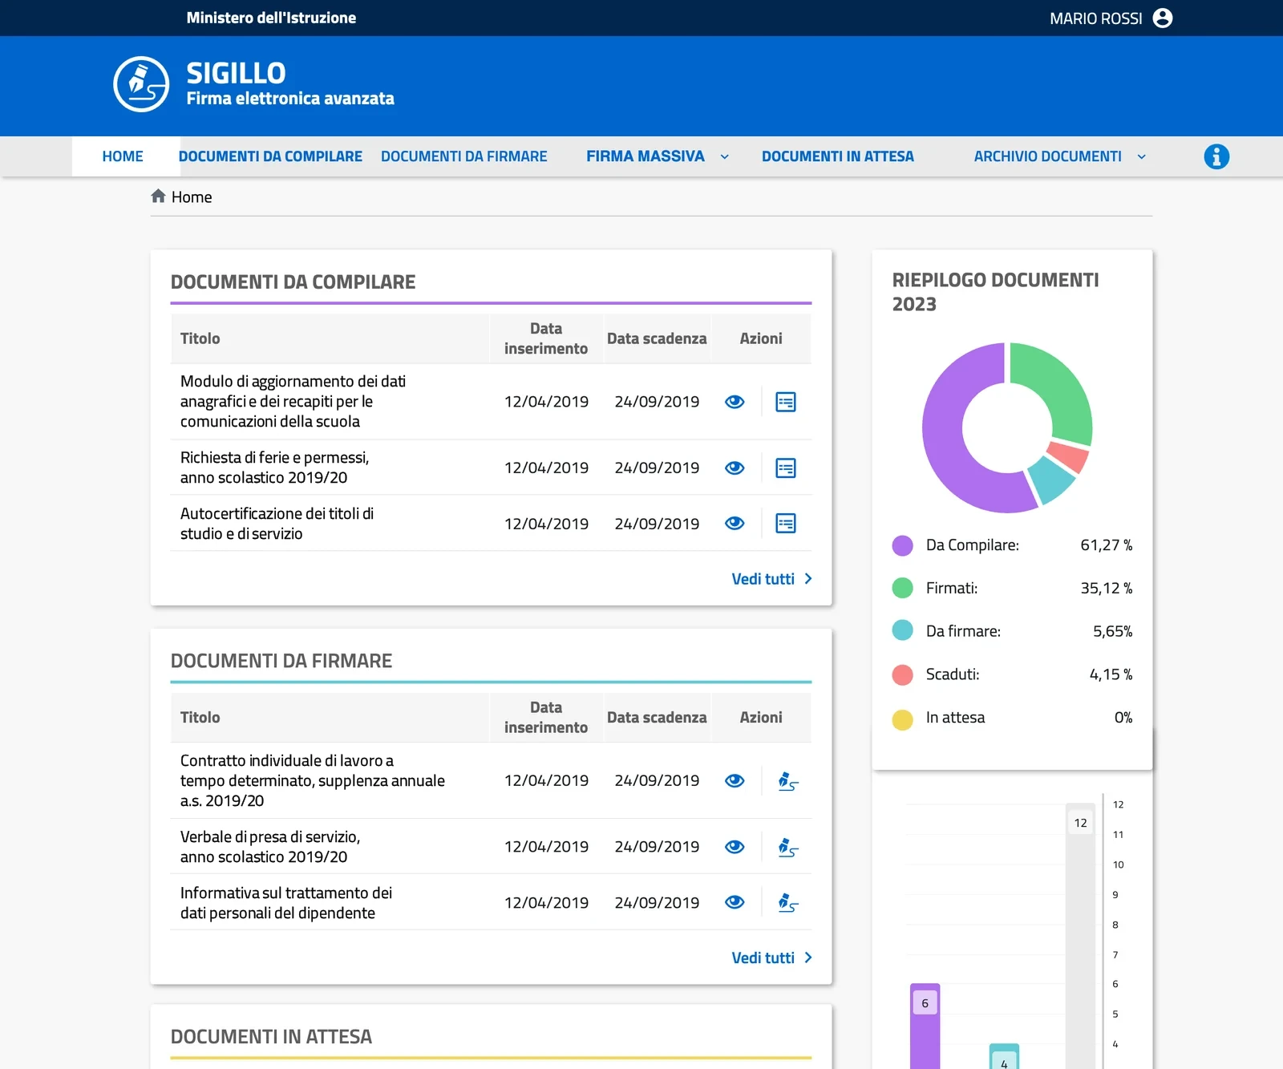
Task: View Autocertificazione dei titoli with eye icon
Action: click(735, 524)
